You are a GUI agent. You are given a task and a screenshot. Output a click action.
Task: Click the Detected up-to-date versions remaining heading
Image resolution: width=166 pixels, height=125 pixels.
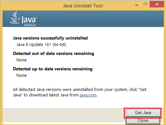pyautogui.click(x=53, y=69)
